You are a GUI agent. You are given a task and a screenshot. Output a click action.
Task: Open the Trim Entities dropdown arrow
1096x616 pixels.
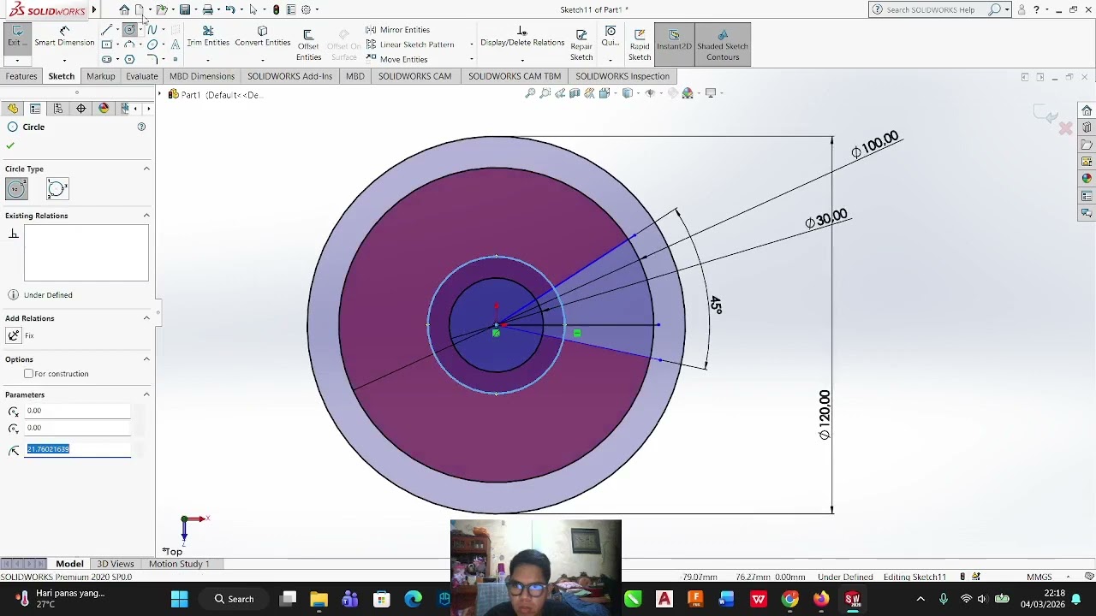tap(208, 61)
